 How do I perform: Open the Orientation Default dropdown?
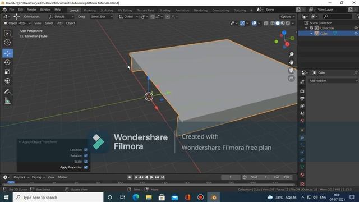coord(61,17)
